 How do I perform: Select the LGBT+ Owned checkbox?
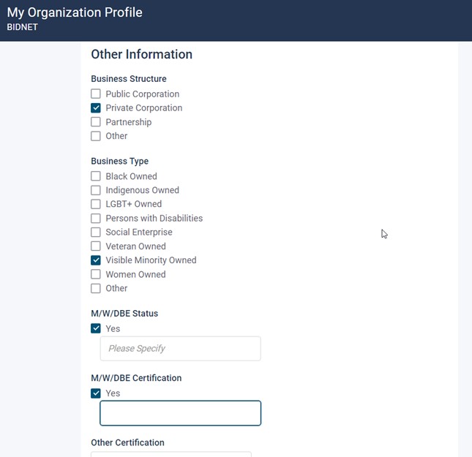(x=96, y=204)
